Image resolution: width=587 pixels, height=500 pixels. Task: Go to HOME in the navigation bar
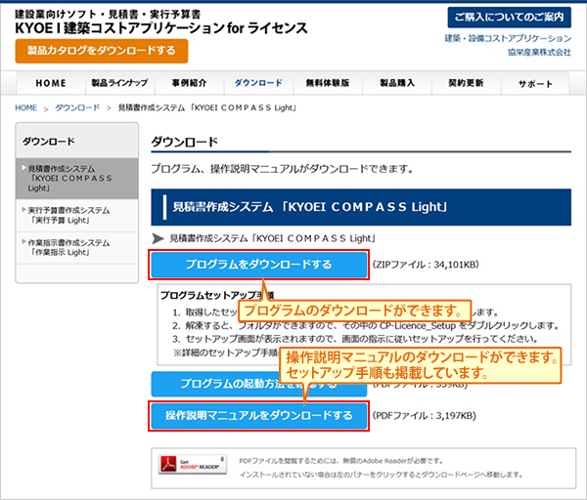tap(51, 83)
